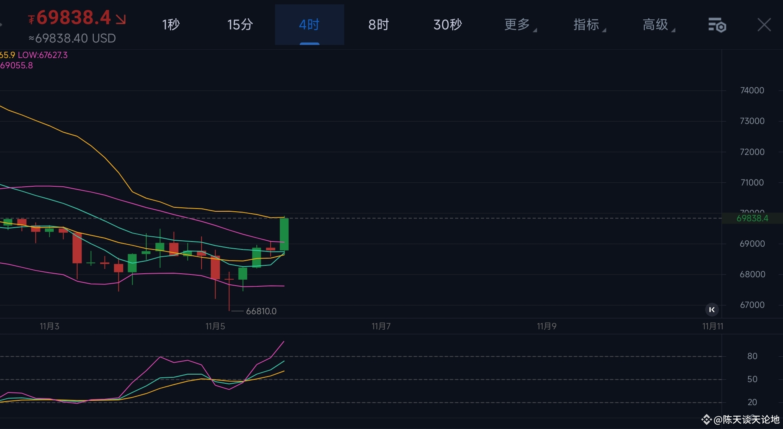Click the 71000 price axis label
Image resolution: width=783 pixels, height=429 pixels.
point(752,183)
